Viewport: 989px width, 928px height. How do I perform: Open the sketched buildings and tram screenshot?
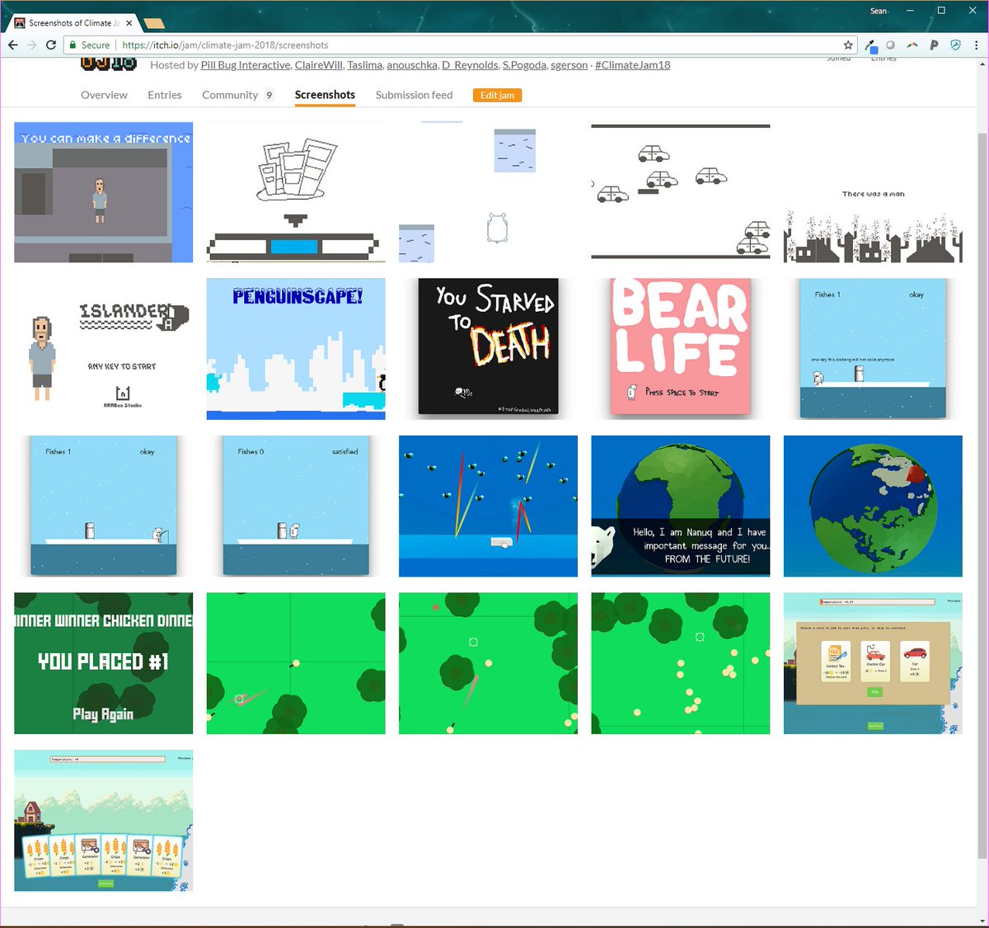(x=296, y=192)
